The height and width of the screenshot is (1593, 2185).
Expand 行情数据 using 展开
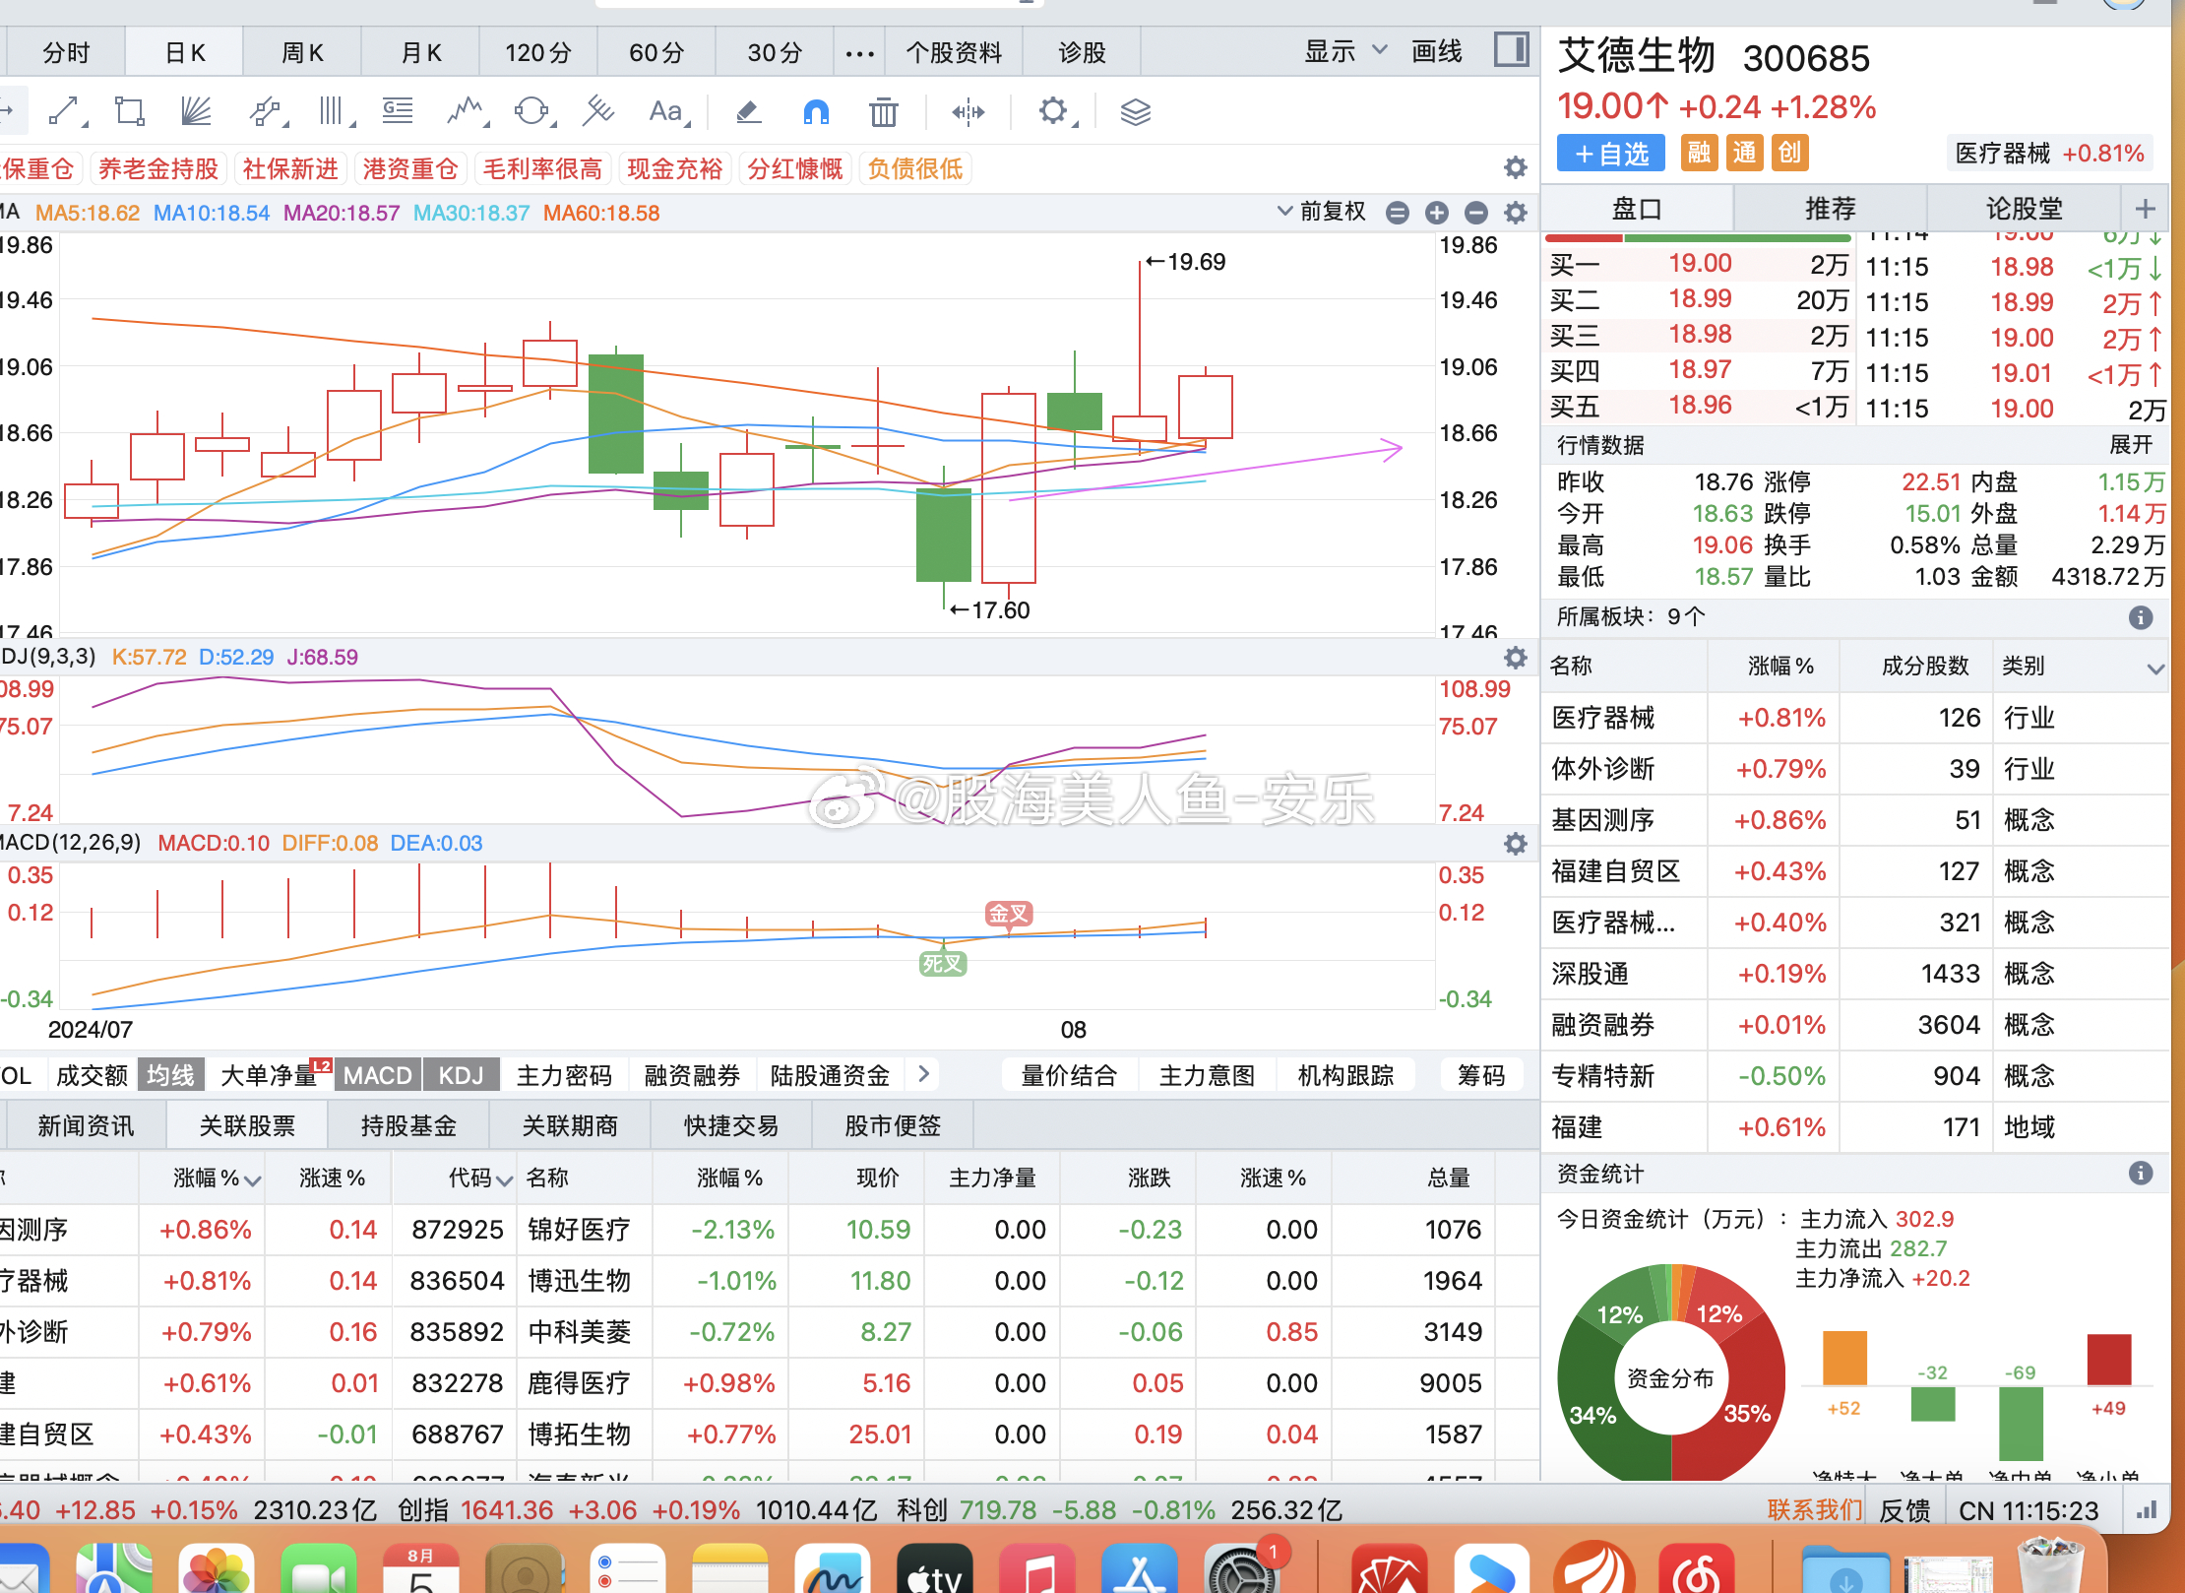click(x=2131, y=445)
